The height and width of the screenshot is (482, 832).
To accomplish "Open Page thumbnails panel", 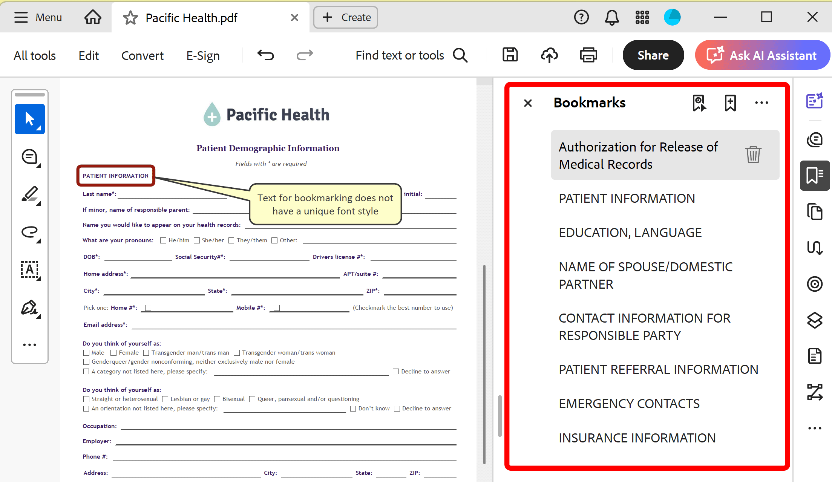I will point(815,211).
